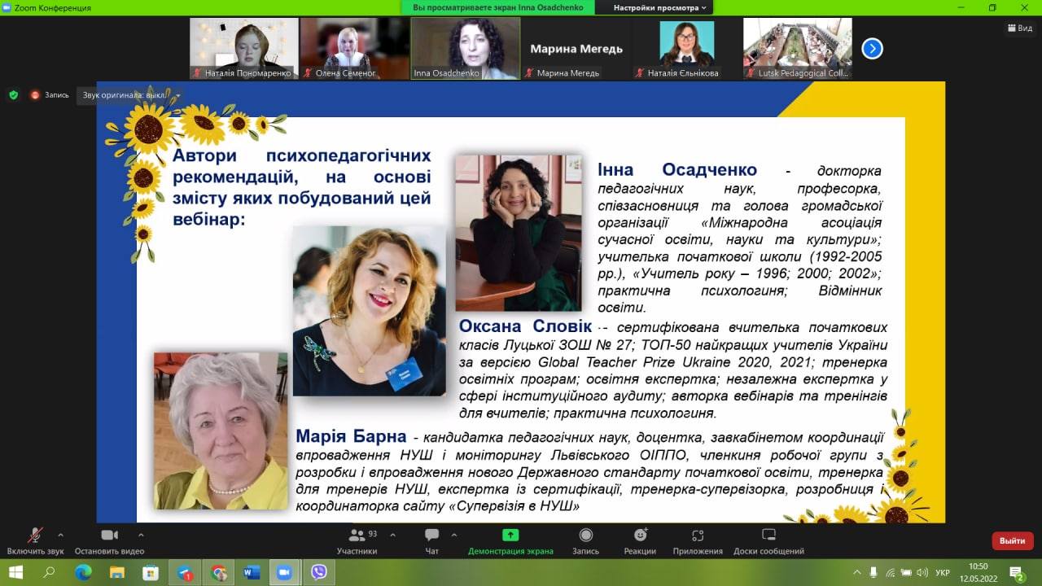Expand participants options arrow
1042x586 pixels.
pos(392,536)
